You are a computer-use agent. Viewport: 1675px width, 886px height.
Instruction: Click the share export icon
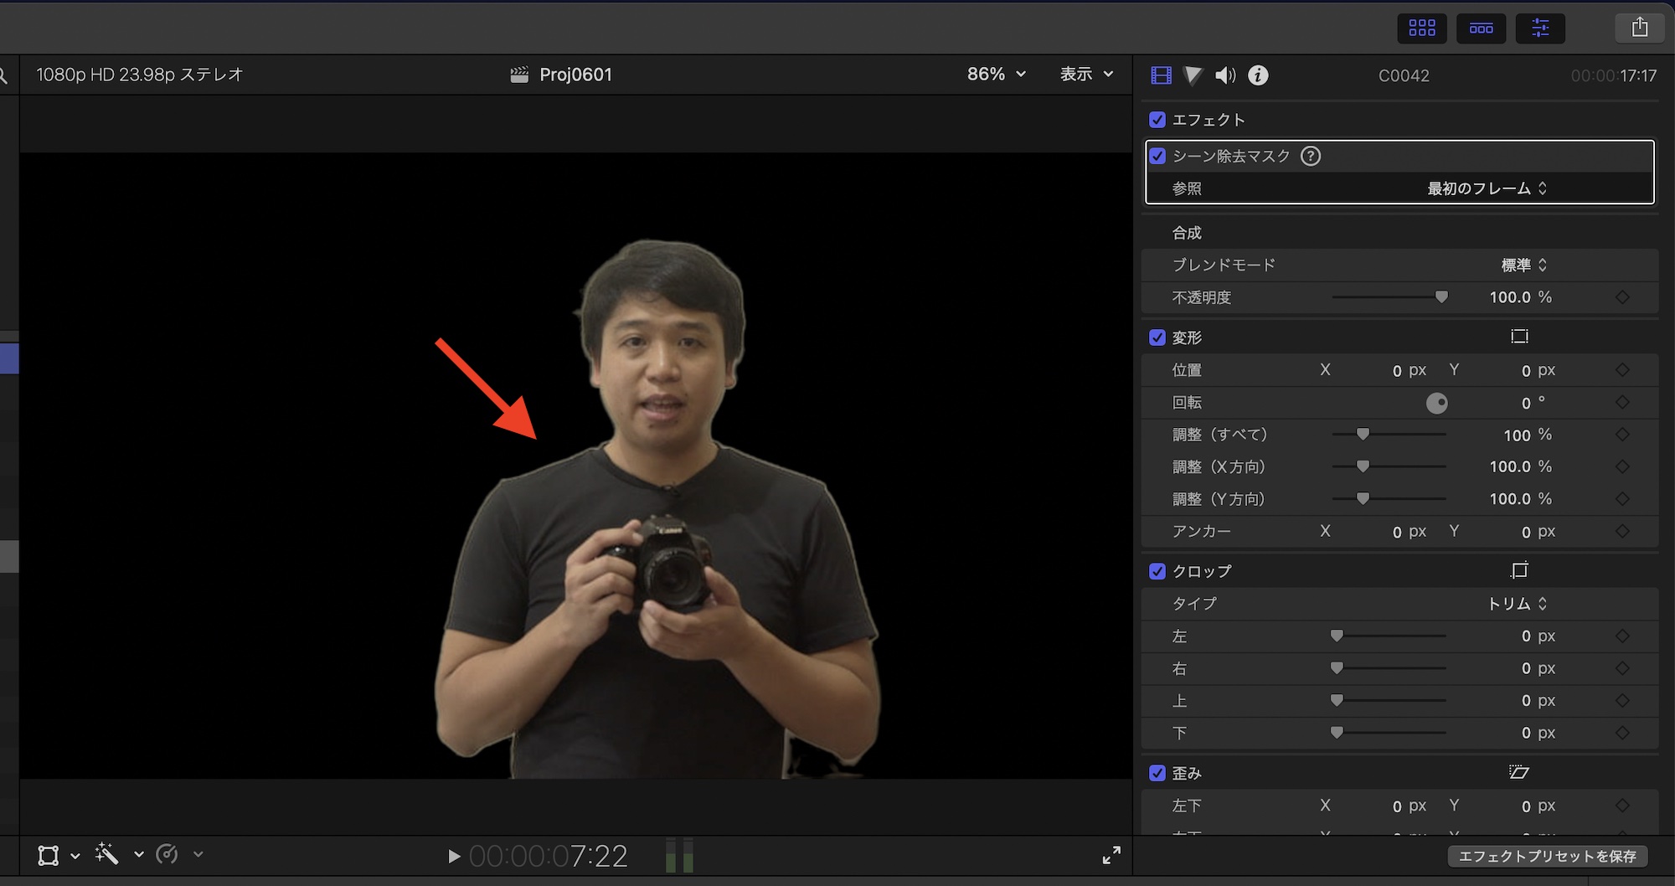1639,28
